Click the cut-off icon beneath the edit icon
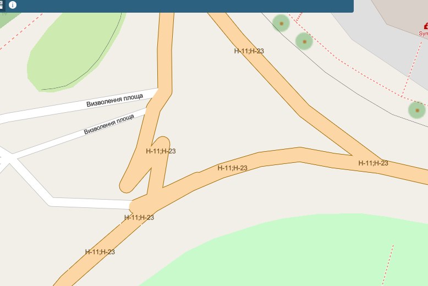 (x=1, y=7)
